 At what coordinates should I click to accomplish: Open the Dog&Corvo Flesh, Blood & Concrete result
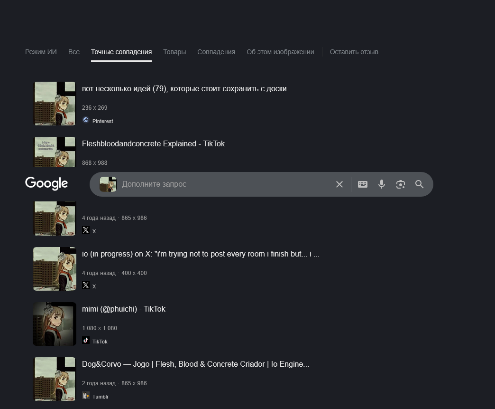195,364
